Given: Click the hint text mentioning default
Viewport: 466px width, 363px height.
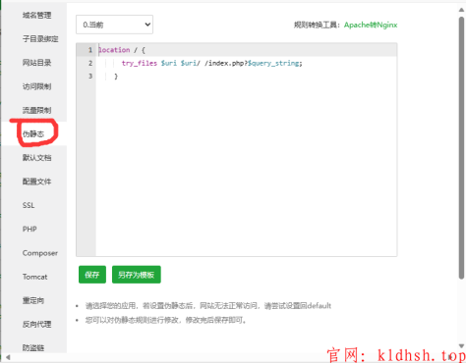Looking at the screenshot, I should (x=208, y=306).
